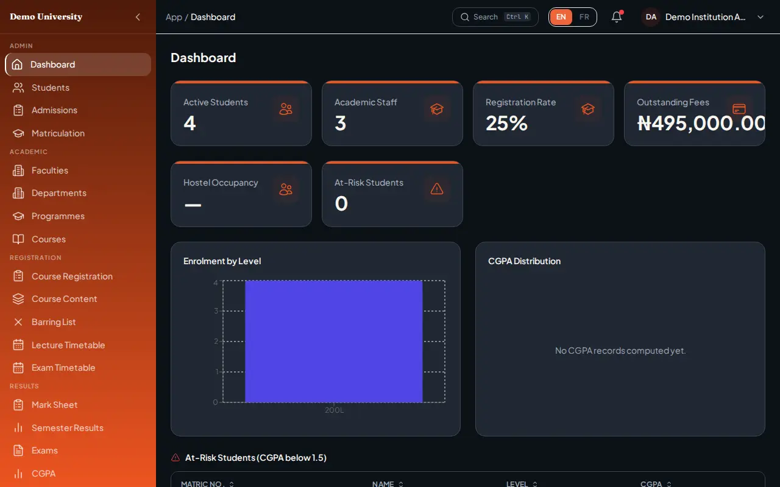This screenshot has height=487, width=780.
Task: Click the Active Students card icon
Action: [x=286, y=109]
